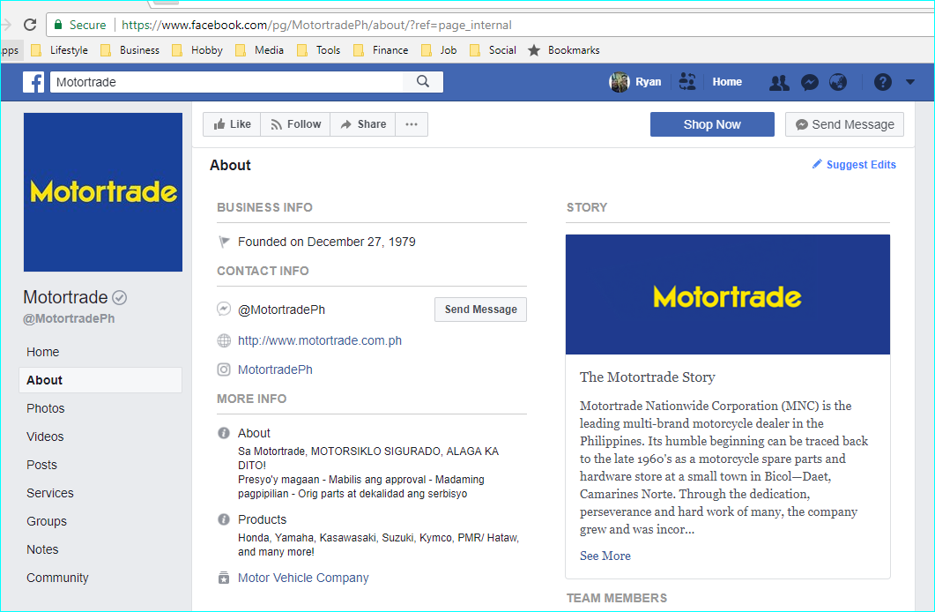Click the Ryan profile name
This screenshot has width=935, height=612.
pos(649,82)
